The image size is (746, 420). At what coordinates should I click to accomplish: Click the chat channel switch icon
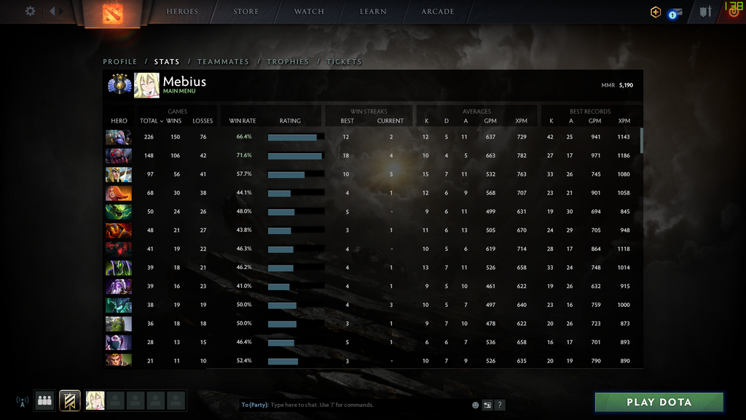click(487, 405)
